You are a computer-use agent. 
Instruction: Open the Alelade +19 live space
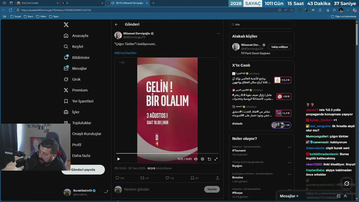coord(281,125)
